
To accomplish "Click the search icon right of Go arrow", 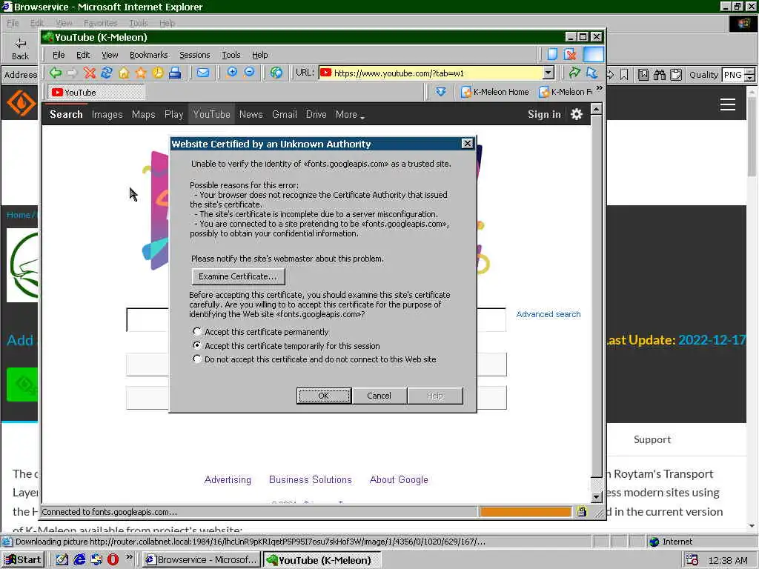I will pyautogui.click(x=591, y=73).
